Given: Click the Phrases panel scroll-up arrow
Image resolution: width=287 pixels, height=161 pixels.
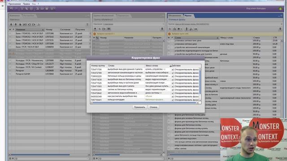Looking at the screenshot, I should pos(282,41).
